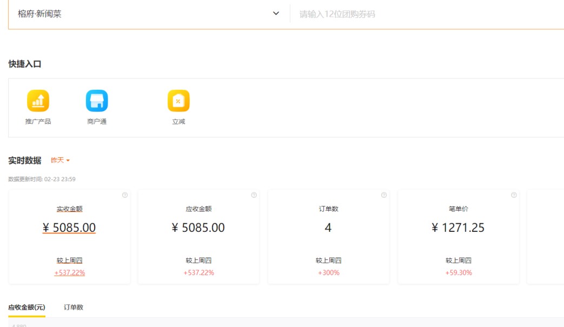Viewport: 564px width, 327px height.
Task: Select the 应收金额(元) chart tab
Action: [26, 308]
